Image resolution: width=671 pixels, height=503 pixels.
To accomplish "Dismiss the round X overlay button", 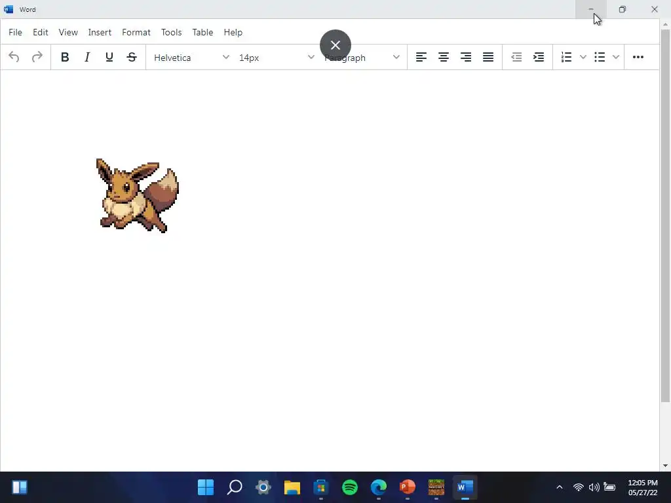I will pyautogui.click(x=335, y=45).
